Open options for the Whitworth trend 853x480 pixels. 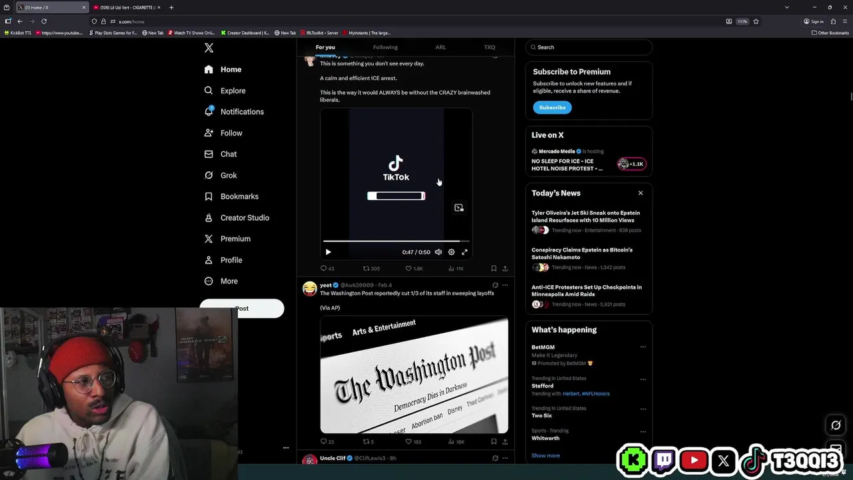tap(643, 431)
